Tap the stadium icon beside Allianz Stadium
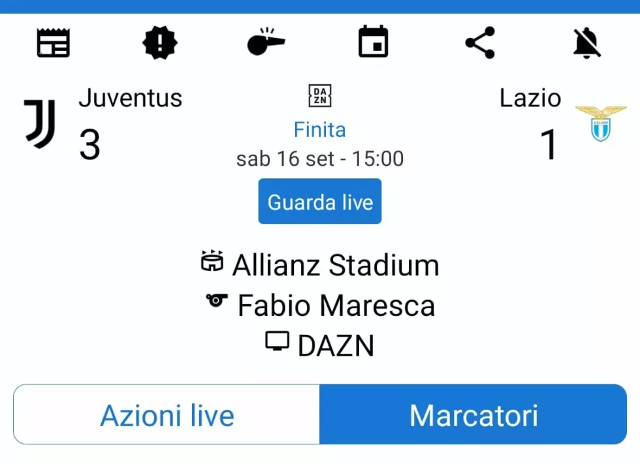 [212, 261]
